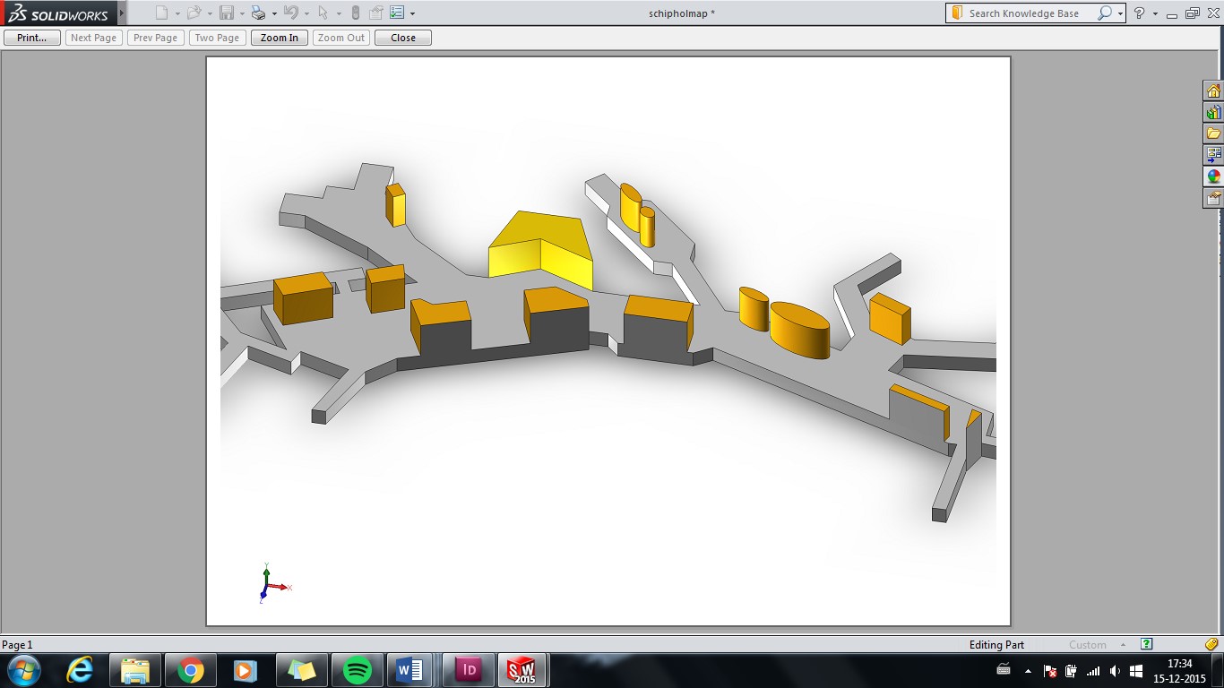1224x688 pixels.
Task: Click the Two Page button
Action: pos(218,38)
